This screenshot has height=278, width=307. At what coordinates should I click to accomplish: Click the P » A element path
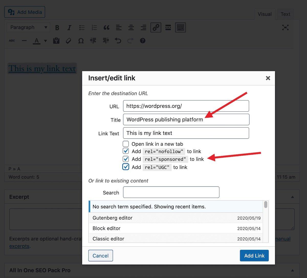coord(14,169)
